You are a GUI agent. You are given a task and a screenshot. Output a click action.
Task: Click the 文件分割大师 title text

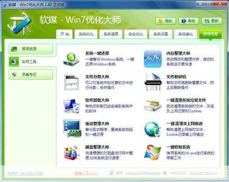[97, 77]
